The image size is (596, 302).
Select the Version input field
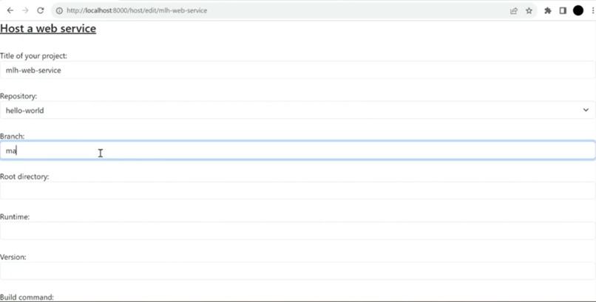click(x=297, y=271)
